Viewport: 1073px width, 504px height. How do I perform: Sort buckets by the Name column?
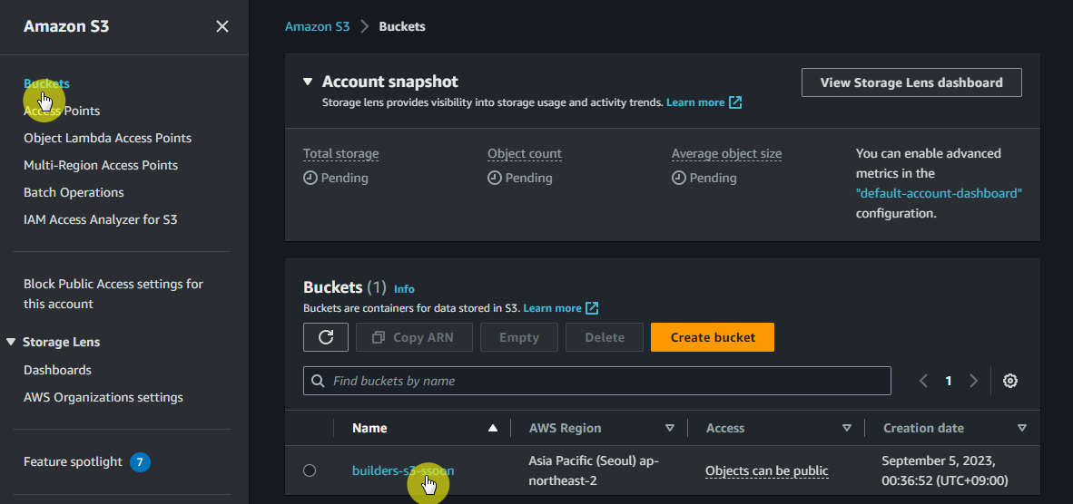[x=492, y=428]
